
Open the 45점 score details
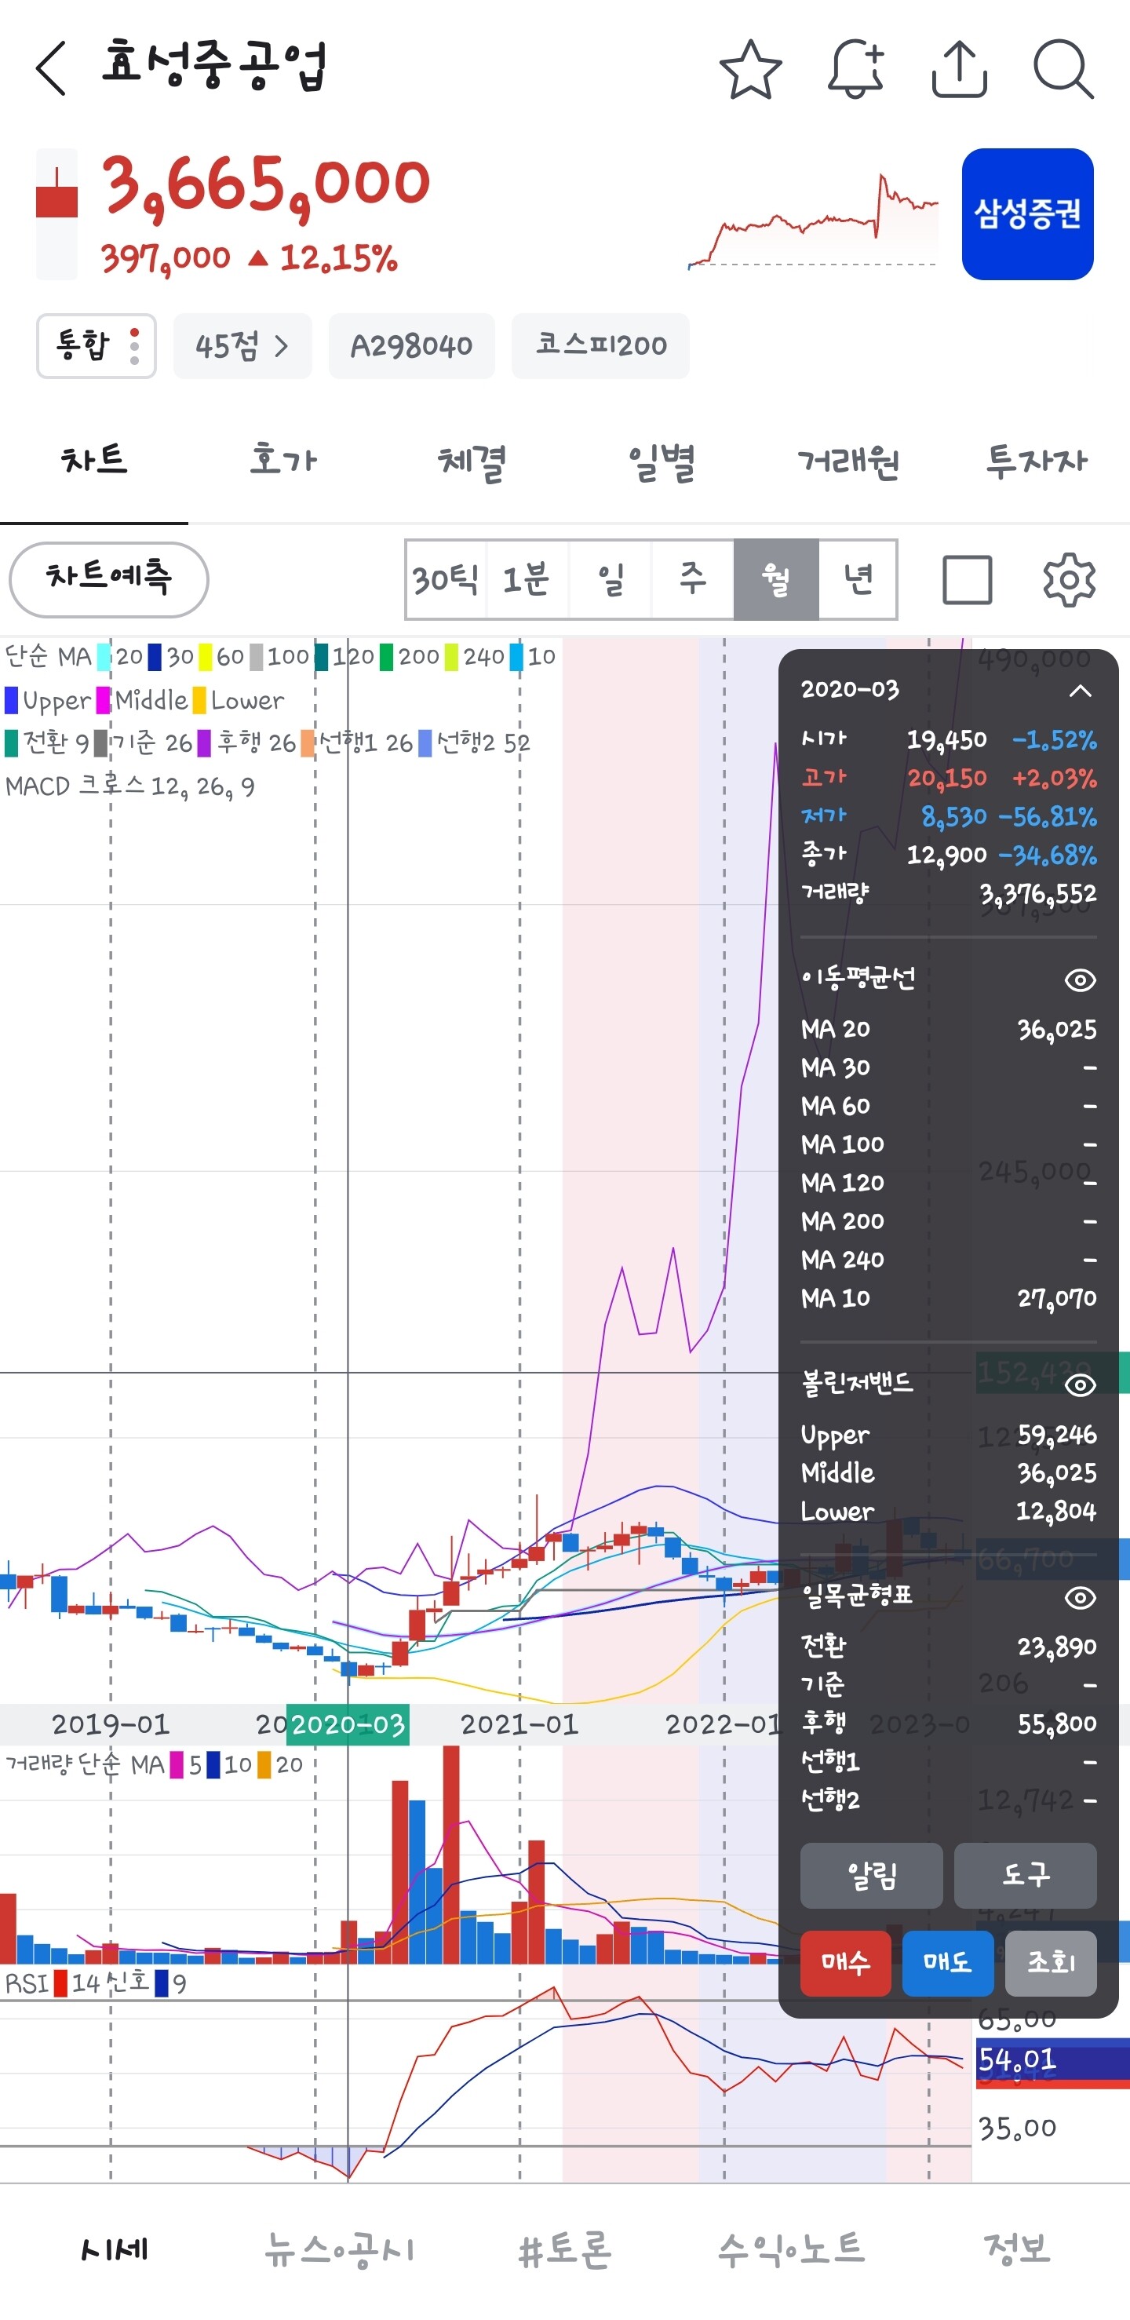coord(242,346)
